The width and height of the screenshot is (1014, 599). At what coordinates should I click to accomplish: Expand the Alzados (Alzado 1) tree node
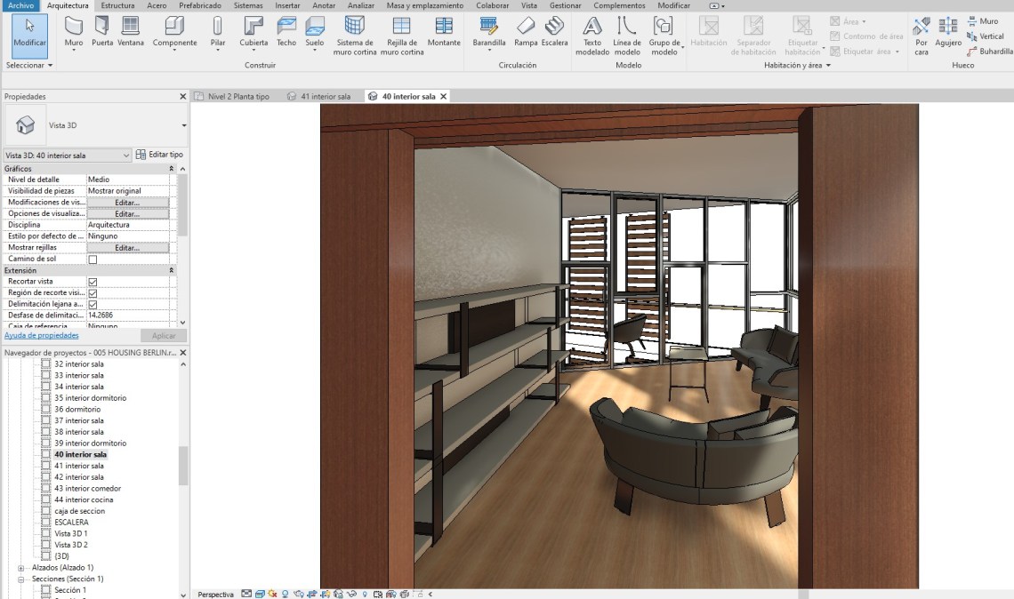coord(21,567)
